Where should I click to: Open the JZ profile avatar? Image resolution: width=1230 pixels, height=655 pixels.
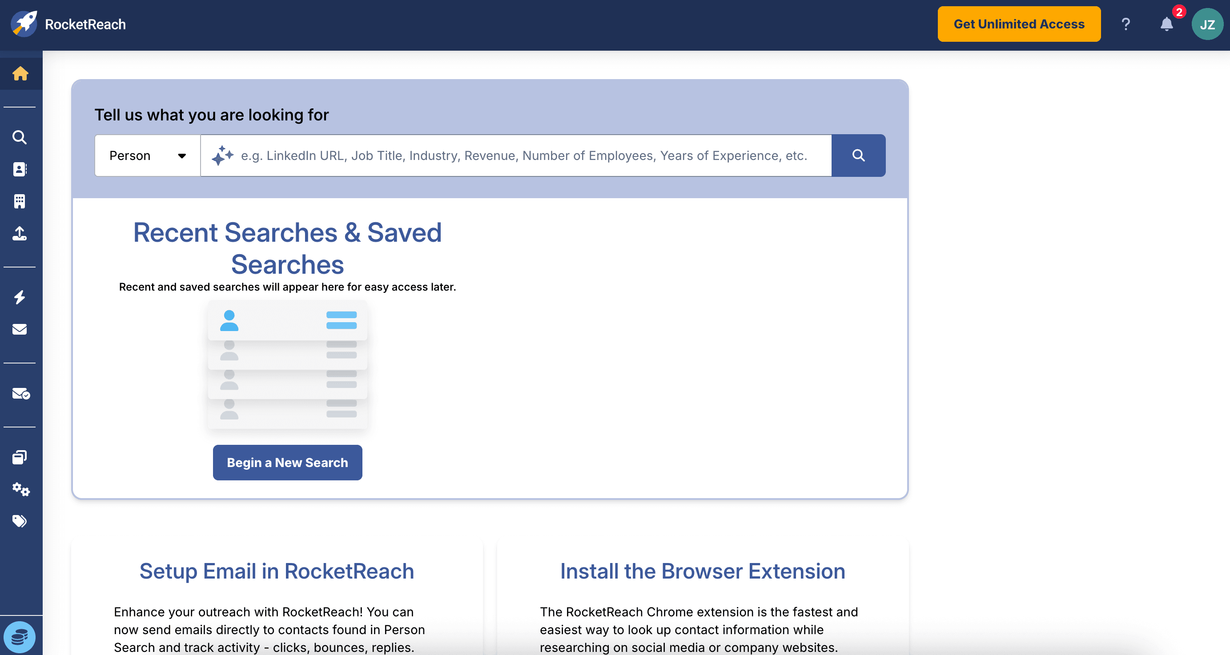tap(1208, 24)
